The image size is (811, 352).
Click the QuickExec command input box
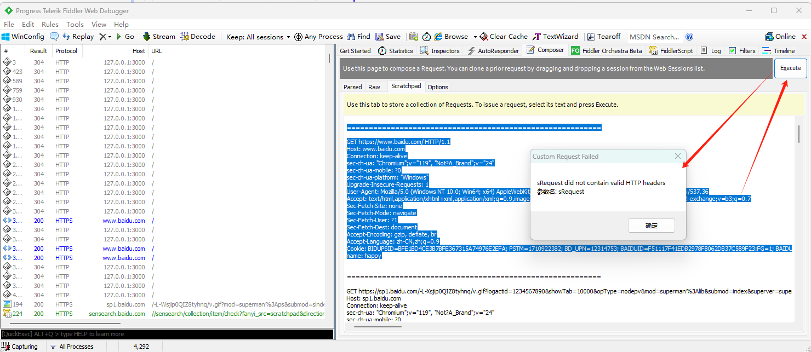coord(167,334)
